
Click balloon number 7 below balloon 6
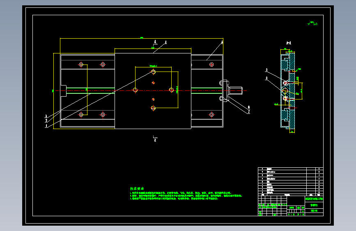[x=249, y=112]
